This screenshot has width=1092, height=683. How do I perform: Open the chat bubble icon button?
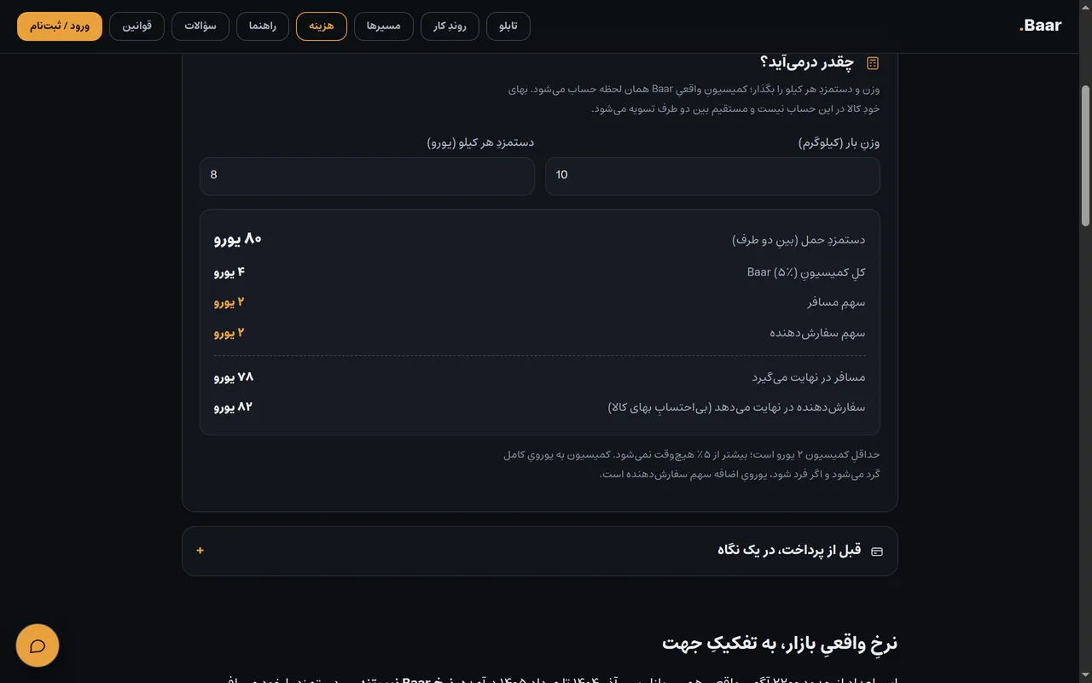click(38, 645)
